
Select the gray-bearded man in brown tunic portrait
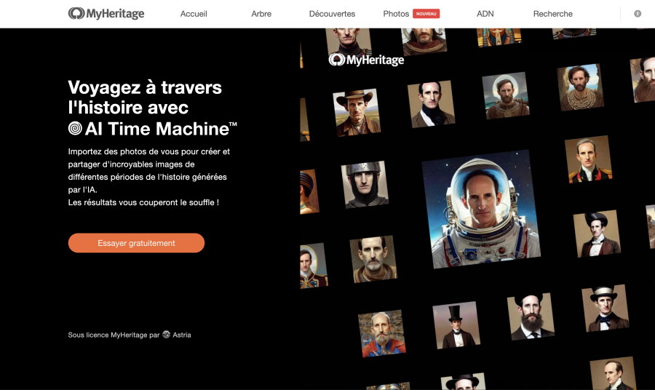pyautogui.click(x=373, y=259)
